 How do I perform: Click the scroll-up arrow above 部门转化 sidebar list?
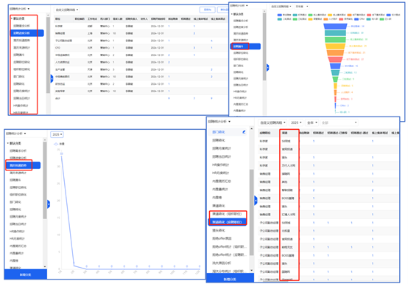click(x=251, y=128)
